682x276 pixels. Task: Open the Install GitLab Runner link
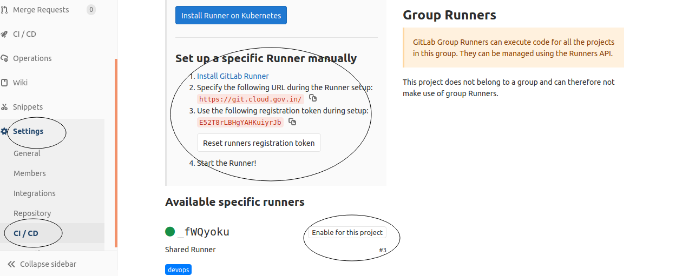tap(233, 76)
